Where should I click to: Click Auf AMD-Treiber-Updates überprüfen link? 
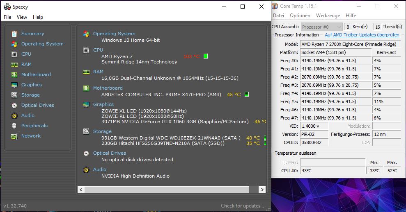[x=362, y=35]
